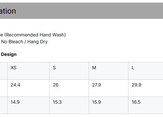Select the 27.9 measurement cell
This screenshot has width=163, height=117.
click(x=109, y=88)
